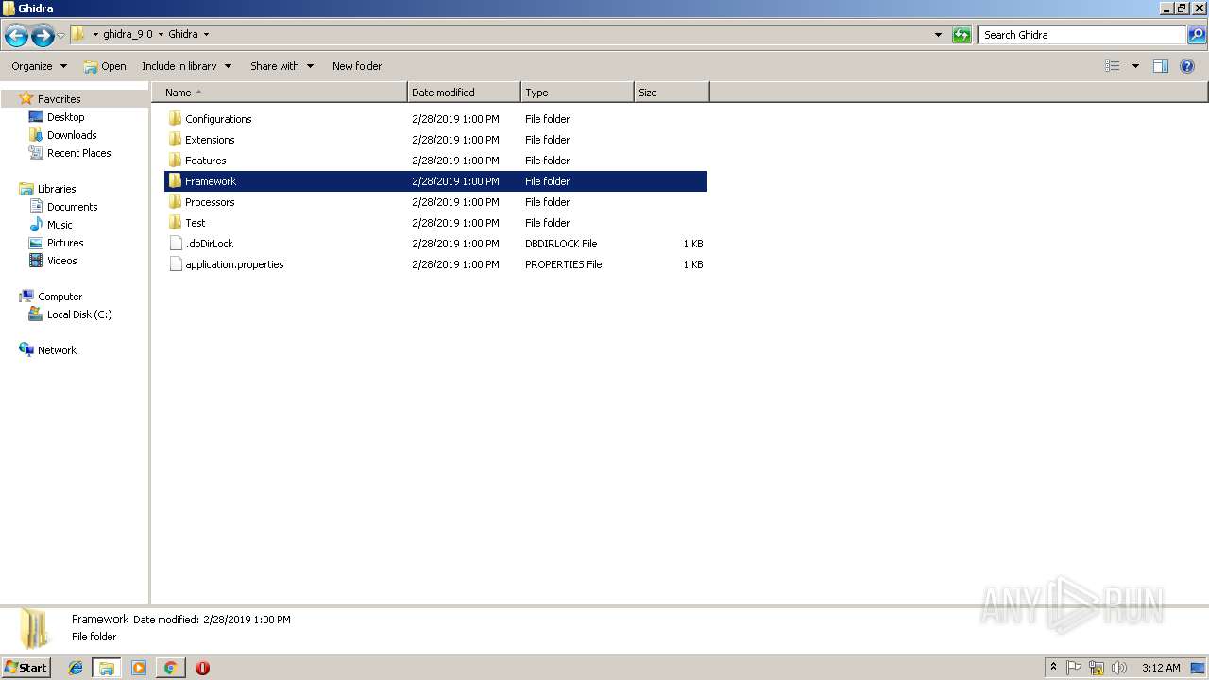Go forward with the Forward arrow button
The width and height of the screenshot is (1209, 680).
(x=43, y=36)
